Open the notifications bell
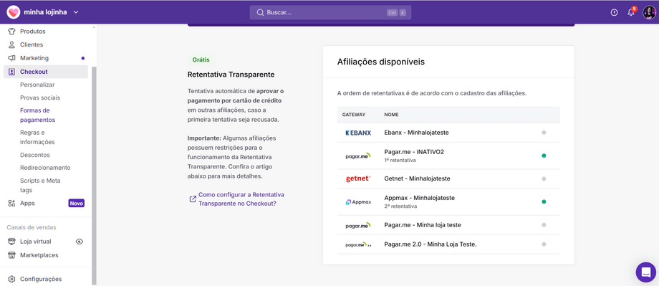 pos(631,13)
